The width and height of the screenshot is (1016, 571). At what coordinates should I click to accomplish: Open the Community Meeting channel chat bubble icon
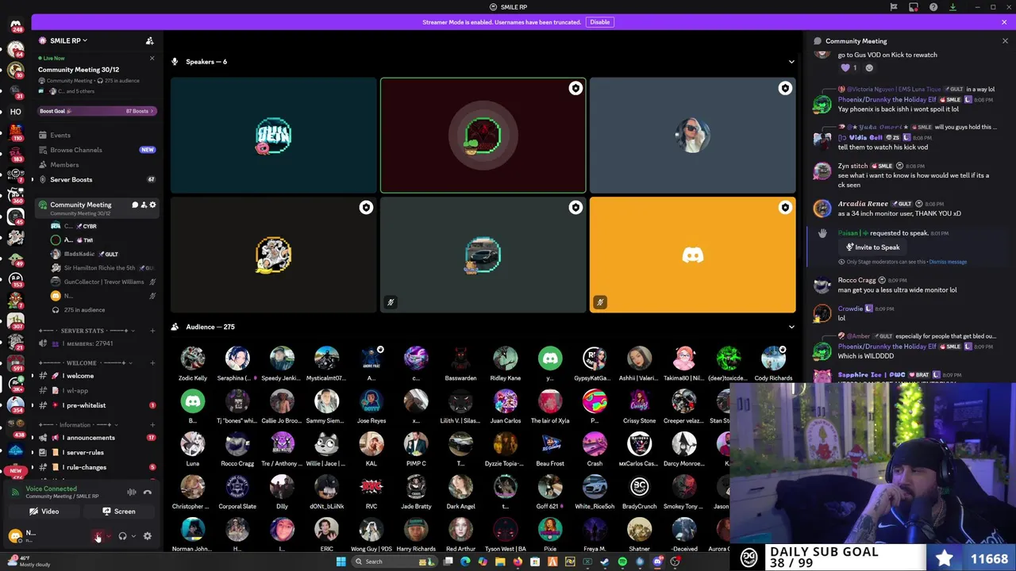pos(135,205)
